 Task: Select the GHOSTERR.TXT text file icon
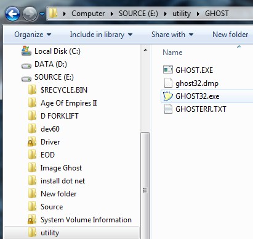[x=168, y=109]
